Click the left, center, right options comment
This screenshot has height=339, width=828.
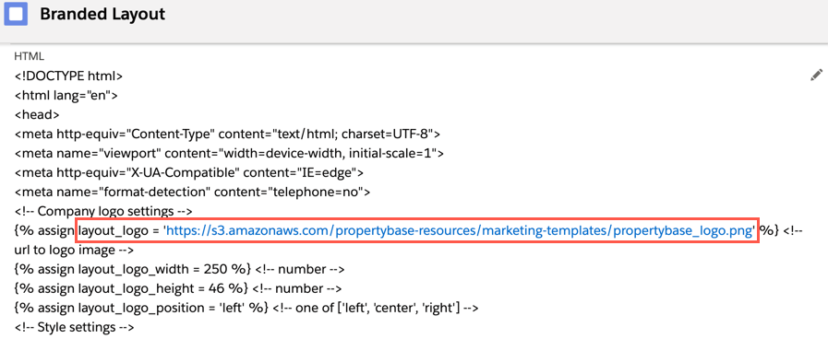[376, 308]
